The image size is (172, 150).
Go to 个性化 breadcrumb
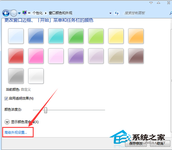(x=38, y=13)
